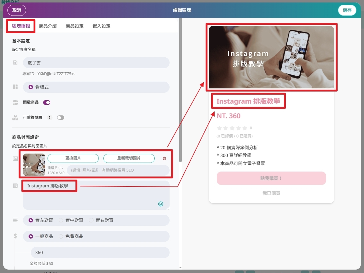The height and width of the screenshot is (273, 364).
Task: Toggle the 可重複購買 switch
Action: point(61,118)
